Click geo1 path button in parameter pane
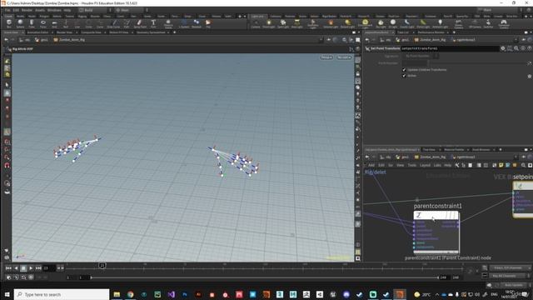533x300 pixels. pos(402,40)
